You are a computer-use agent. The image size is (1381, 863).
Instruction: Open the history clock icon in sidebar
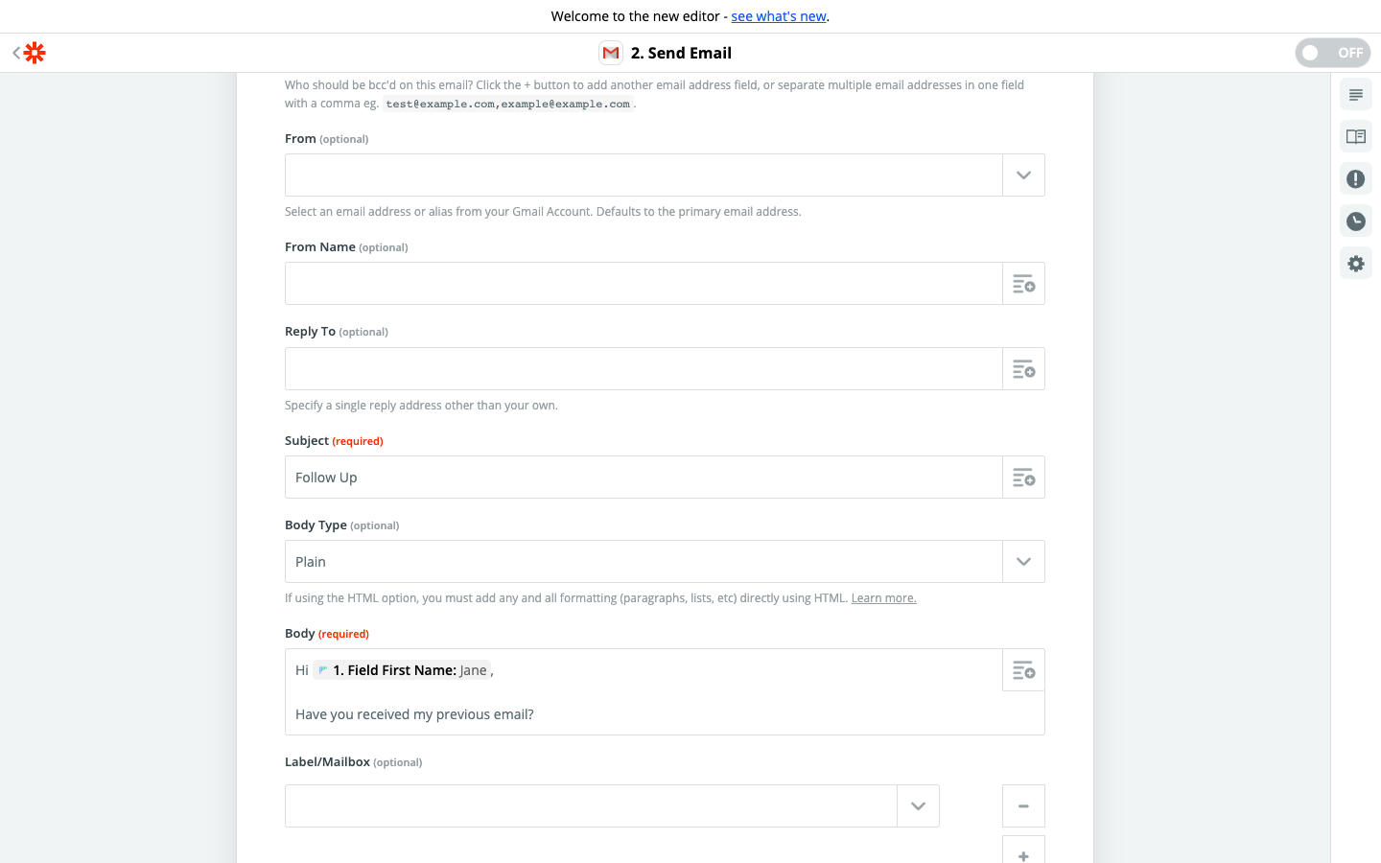(1355, 222)
